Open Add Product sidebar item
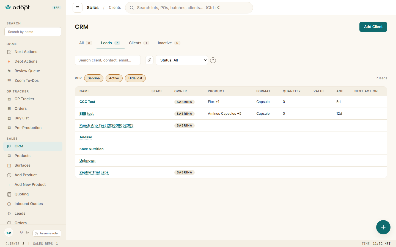 click(x=33, y=175)
